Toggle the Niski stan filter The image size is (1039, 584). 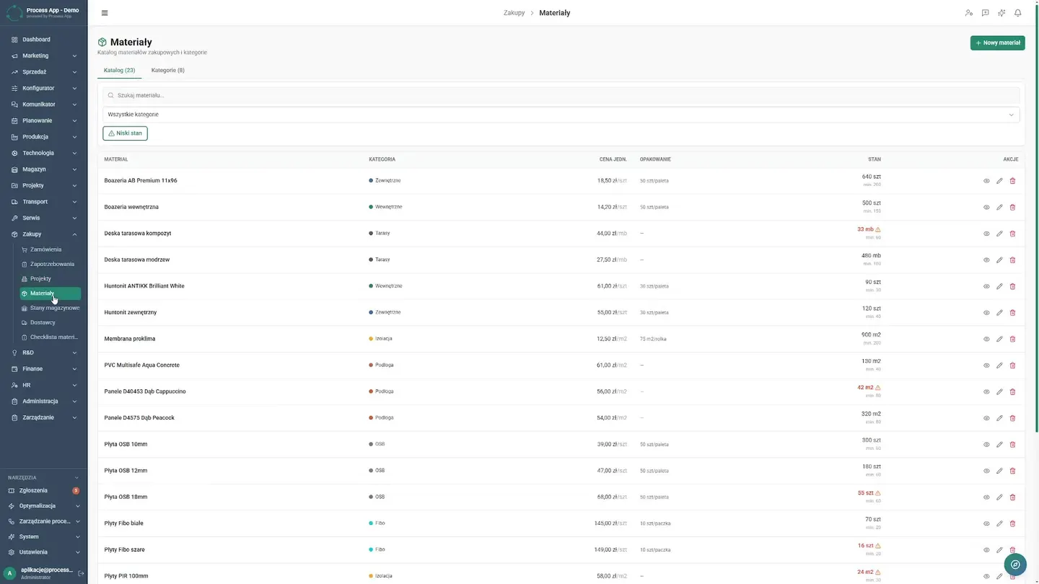(126, 133)
